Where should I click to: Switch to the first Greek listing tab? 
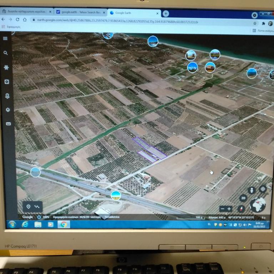tap(26, 12)
